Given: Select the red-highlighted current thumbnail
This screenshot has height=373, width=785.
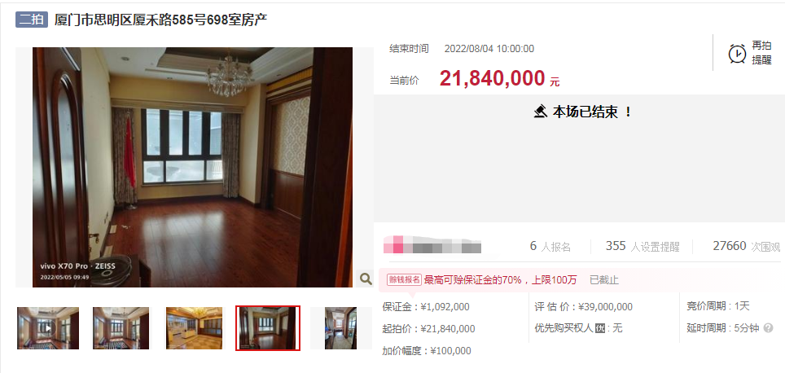Looking at the screenshot, I should [268, 328].
